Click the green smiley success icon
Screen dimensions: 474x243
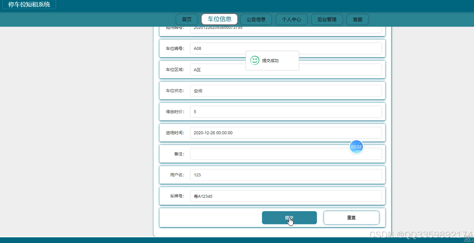tap(255, 60)
